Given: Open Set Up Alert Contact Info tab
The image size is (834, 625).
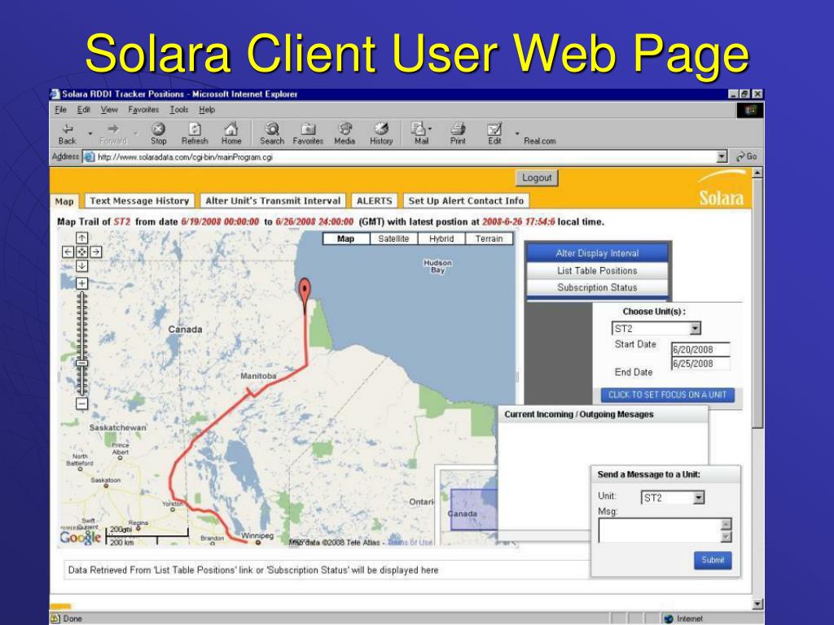Looking at the screenshot, I should pos(466,201).
